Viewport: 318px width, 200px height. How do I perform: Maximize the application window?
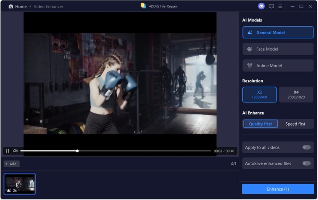tap(301, 6)
